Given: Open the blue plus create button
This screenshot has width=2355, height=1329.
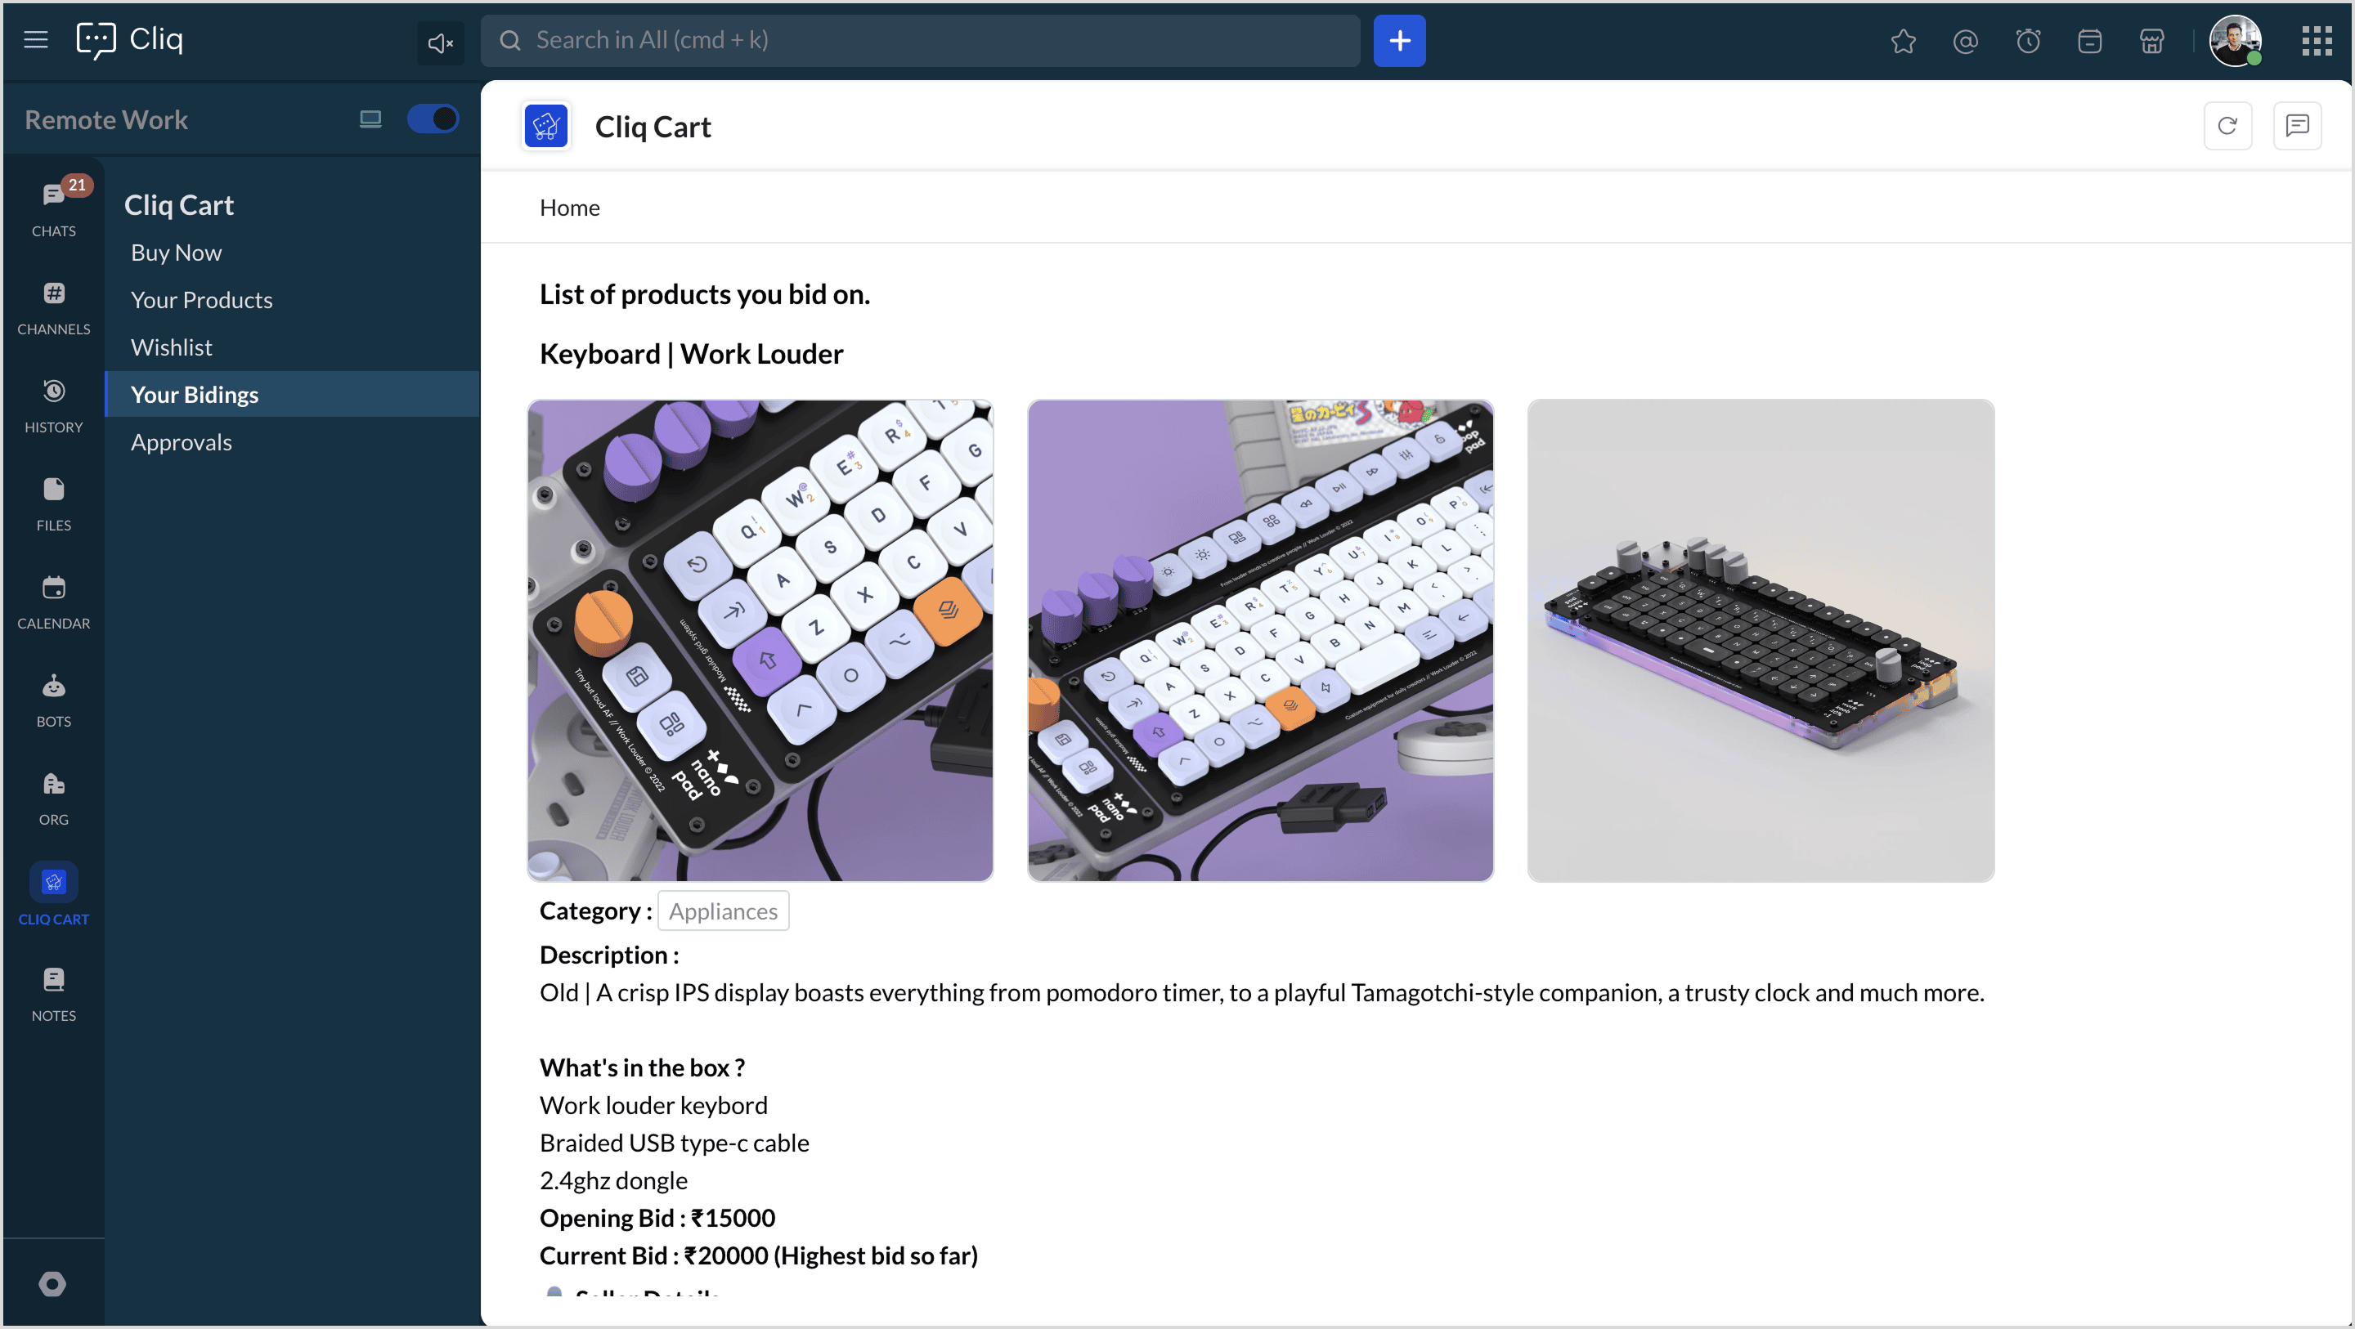Looking at the screenshot, I should pos(1400,41).
